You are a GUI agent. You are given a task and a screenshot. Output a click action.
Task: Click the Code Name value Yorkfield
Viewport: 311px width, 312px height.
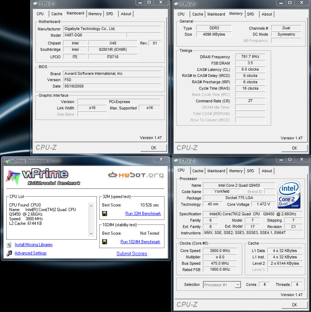[x=222, y=191]
